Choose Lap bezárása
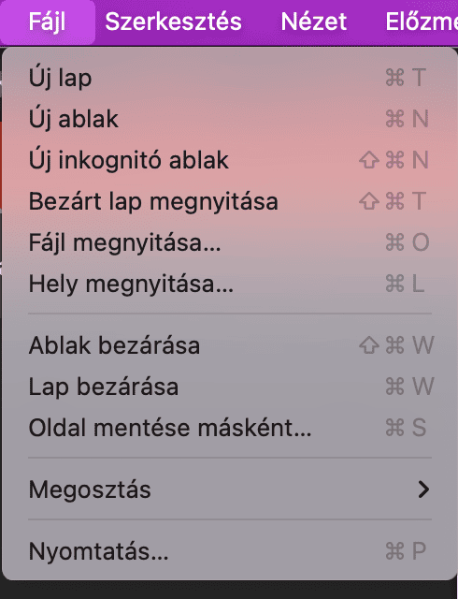458x599 pixels. click(x=230, y=387)
